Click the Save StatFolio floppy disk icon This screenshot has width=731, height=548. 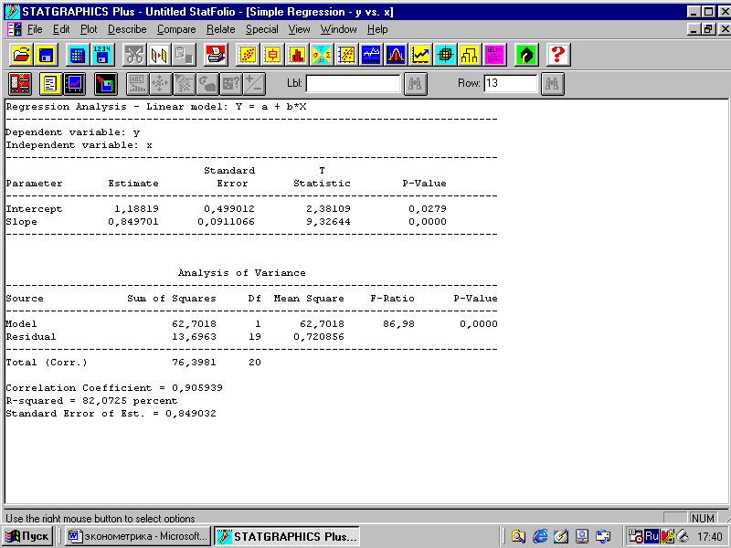46,55
